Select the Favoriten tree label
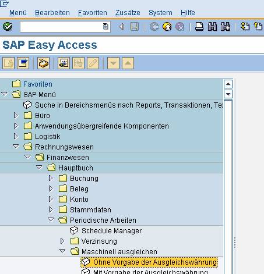This screenshot has width=264, height=274. point(38,84)
